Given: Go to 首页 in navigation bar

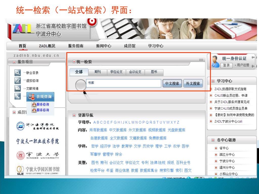Looking at the screenshot, I should point(23,46).
